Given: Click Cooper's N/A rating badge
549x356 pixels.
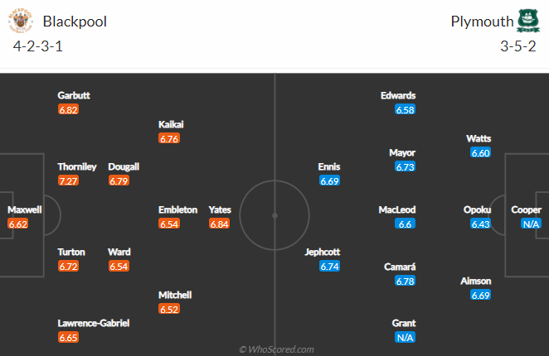Looking at the screenshot, I should point(531,224).
